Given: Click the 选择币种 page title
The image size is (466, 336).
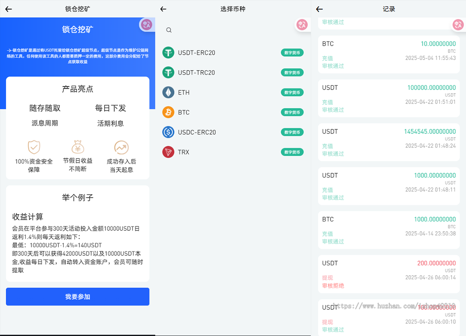Looking at the screenshot, I should [x=233, y=9].
